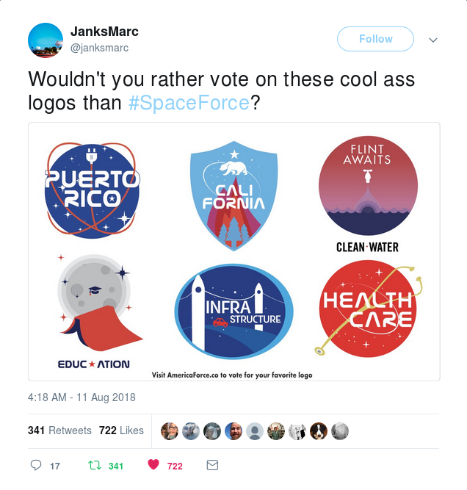The width and height of the screenshot is (467, 490).
Task: Select the dog photo liker avatar
Action: pyautogui.click(x=319, y=431)
